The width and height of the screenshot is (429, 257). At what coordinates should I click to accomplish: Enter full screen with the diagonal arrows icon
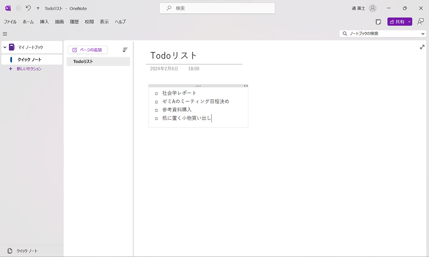point(422,46)
